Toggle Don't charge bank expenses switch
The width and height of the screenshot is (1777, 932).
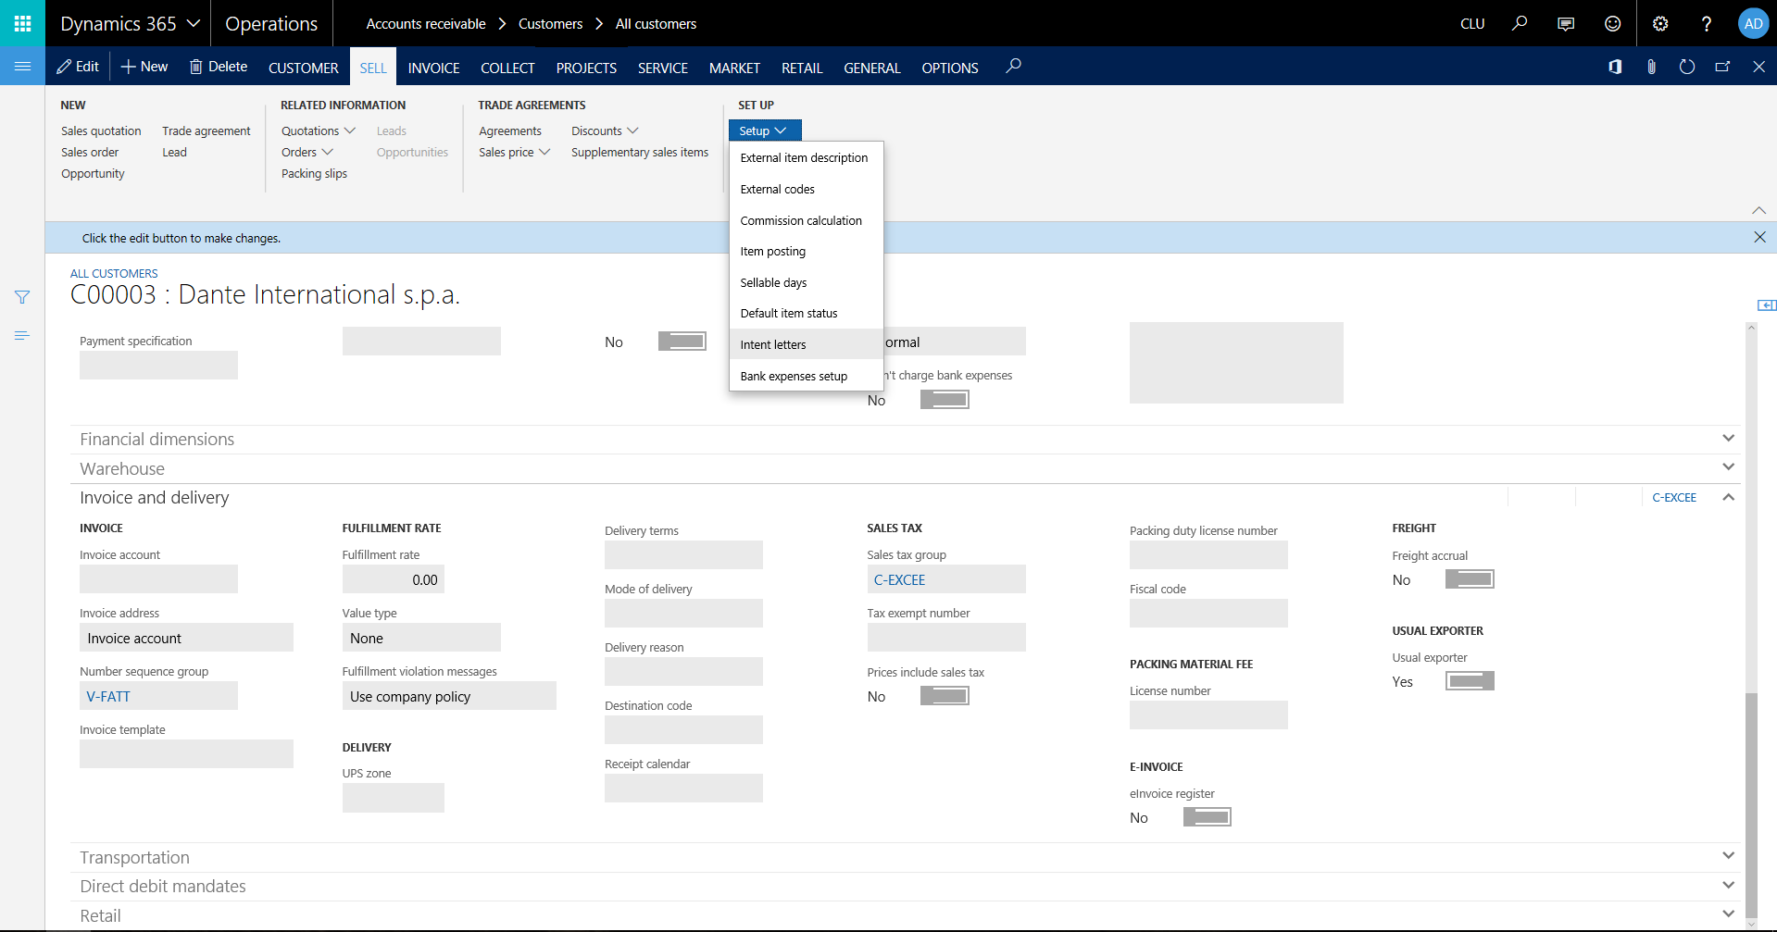click(x=945, y=400)
